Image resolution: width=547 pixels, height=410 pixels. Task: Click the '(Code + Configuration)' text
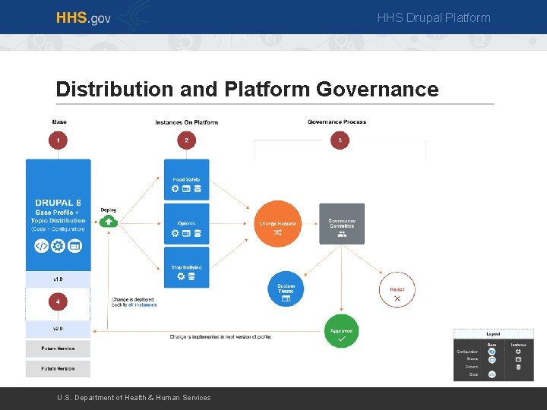(x=58, y=229)
